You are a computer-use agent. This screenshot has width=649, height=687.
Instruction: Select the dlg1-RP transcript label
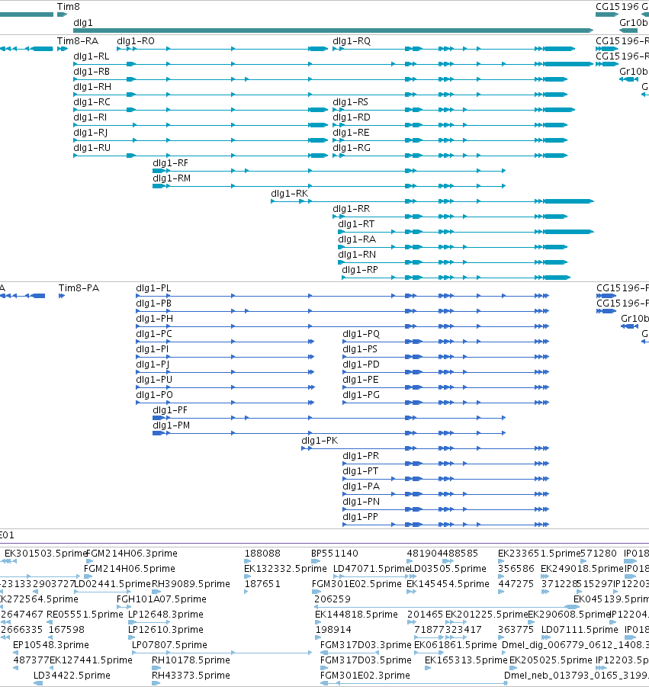[359, 270]
